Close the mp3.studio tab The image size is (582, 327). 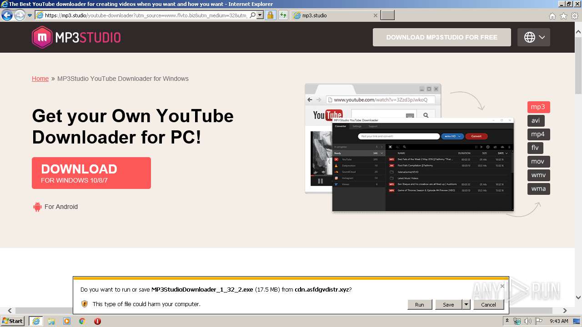click(x=375, y=15)
